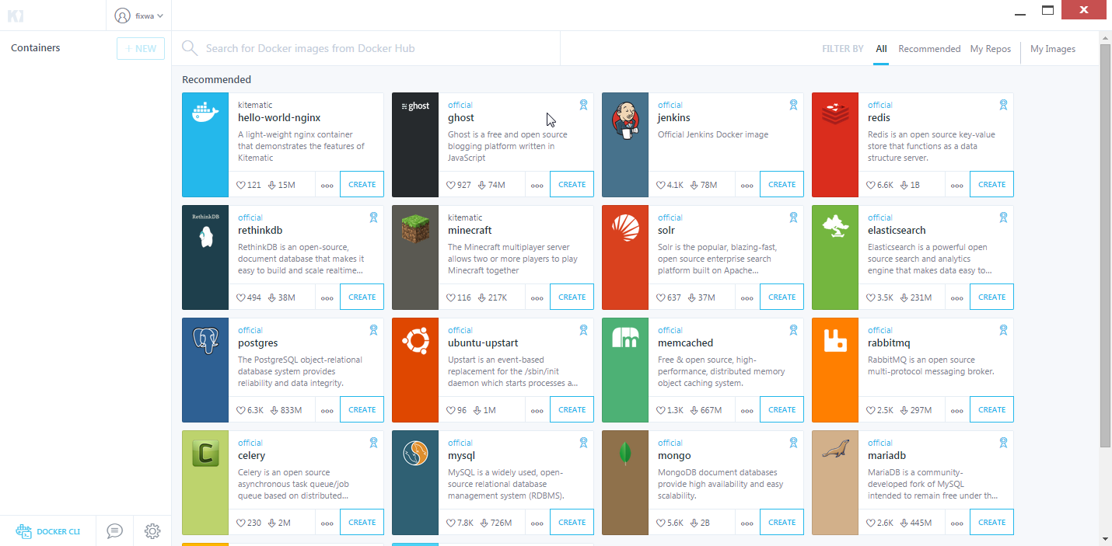This screenshot has height=546, width=1112.
Task: Click the mariadb image name
Action: [x=887, y=456]
